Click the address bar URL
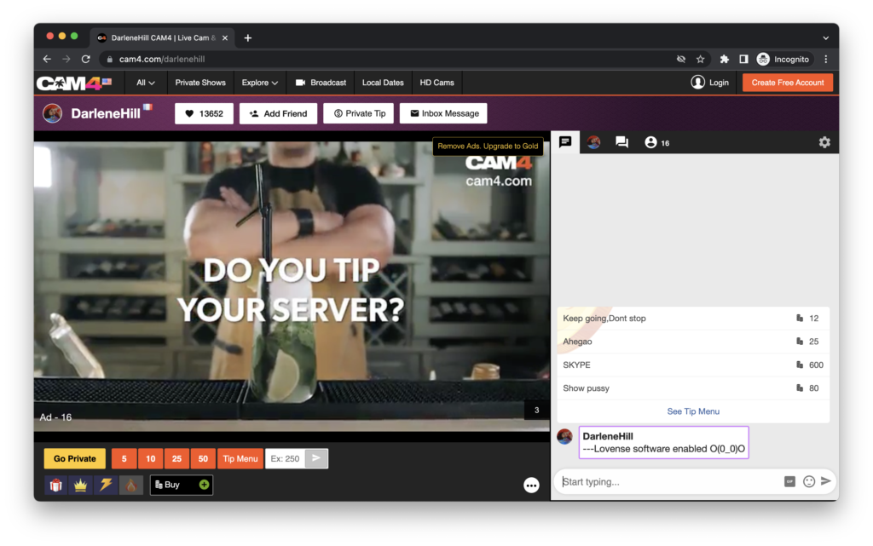873x546 pixels. point(162,59)
